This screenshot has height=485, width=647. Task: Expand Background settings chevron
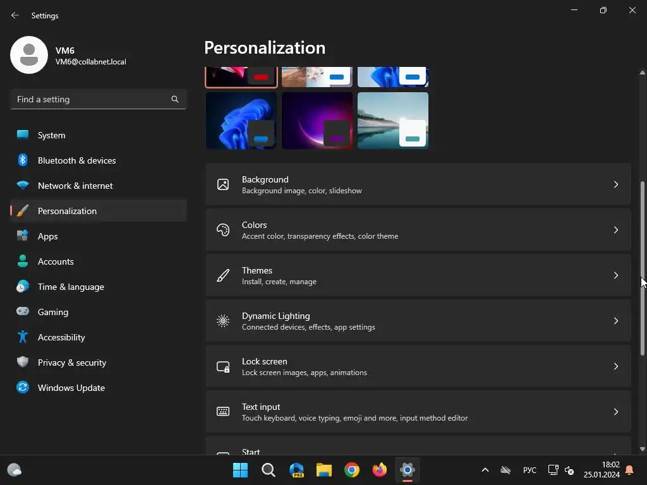[615, 184]
